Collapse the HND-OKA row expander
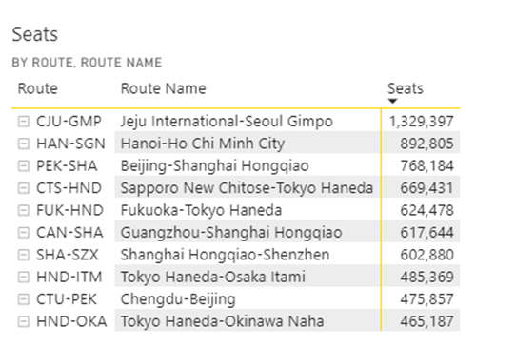This screenshot has height=345, width=515. click(x=23, y=322)
